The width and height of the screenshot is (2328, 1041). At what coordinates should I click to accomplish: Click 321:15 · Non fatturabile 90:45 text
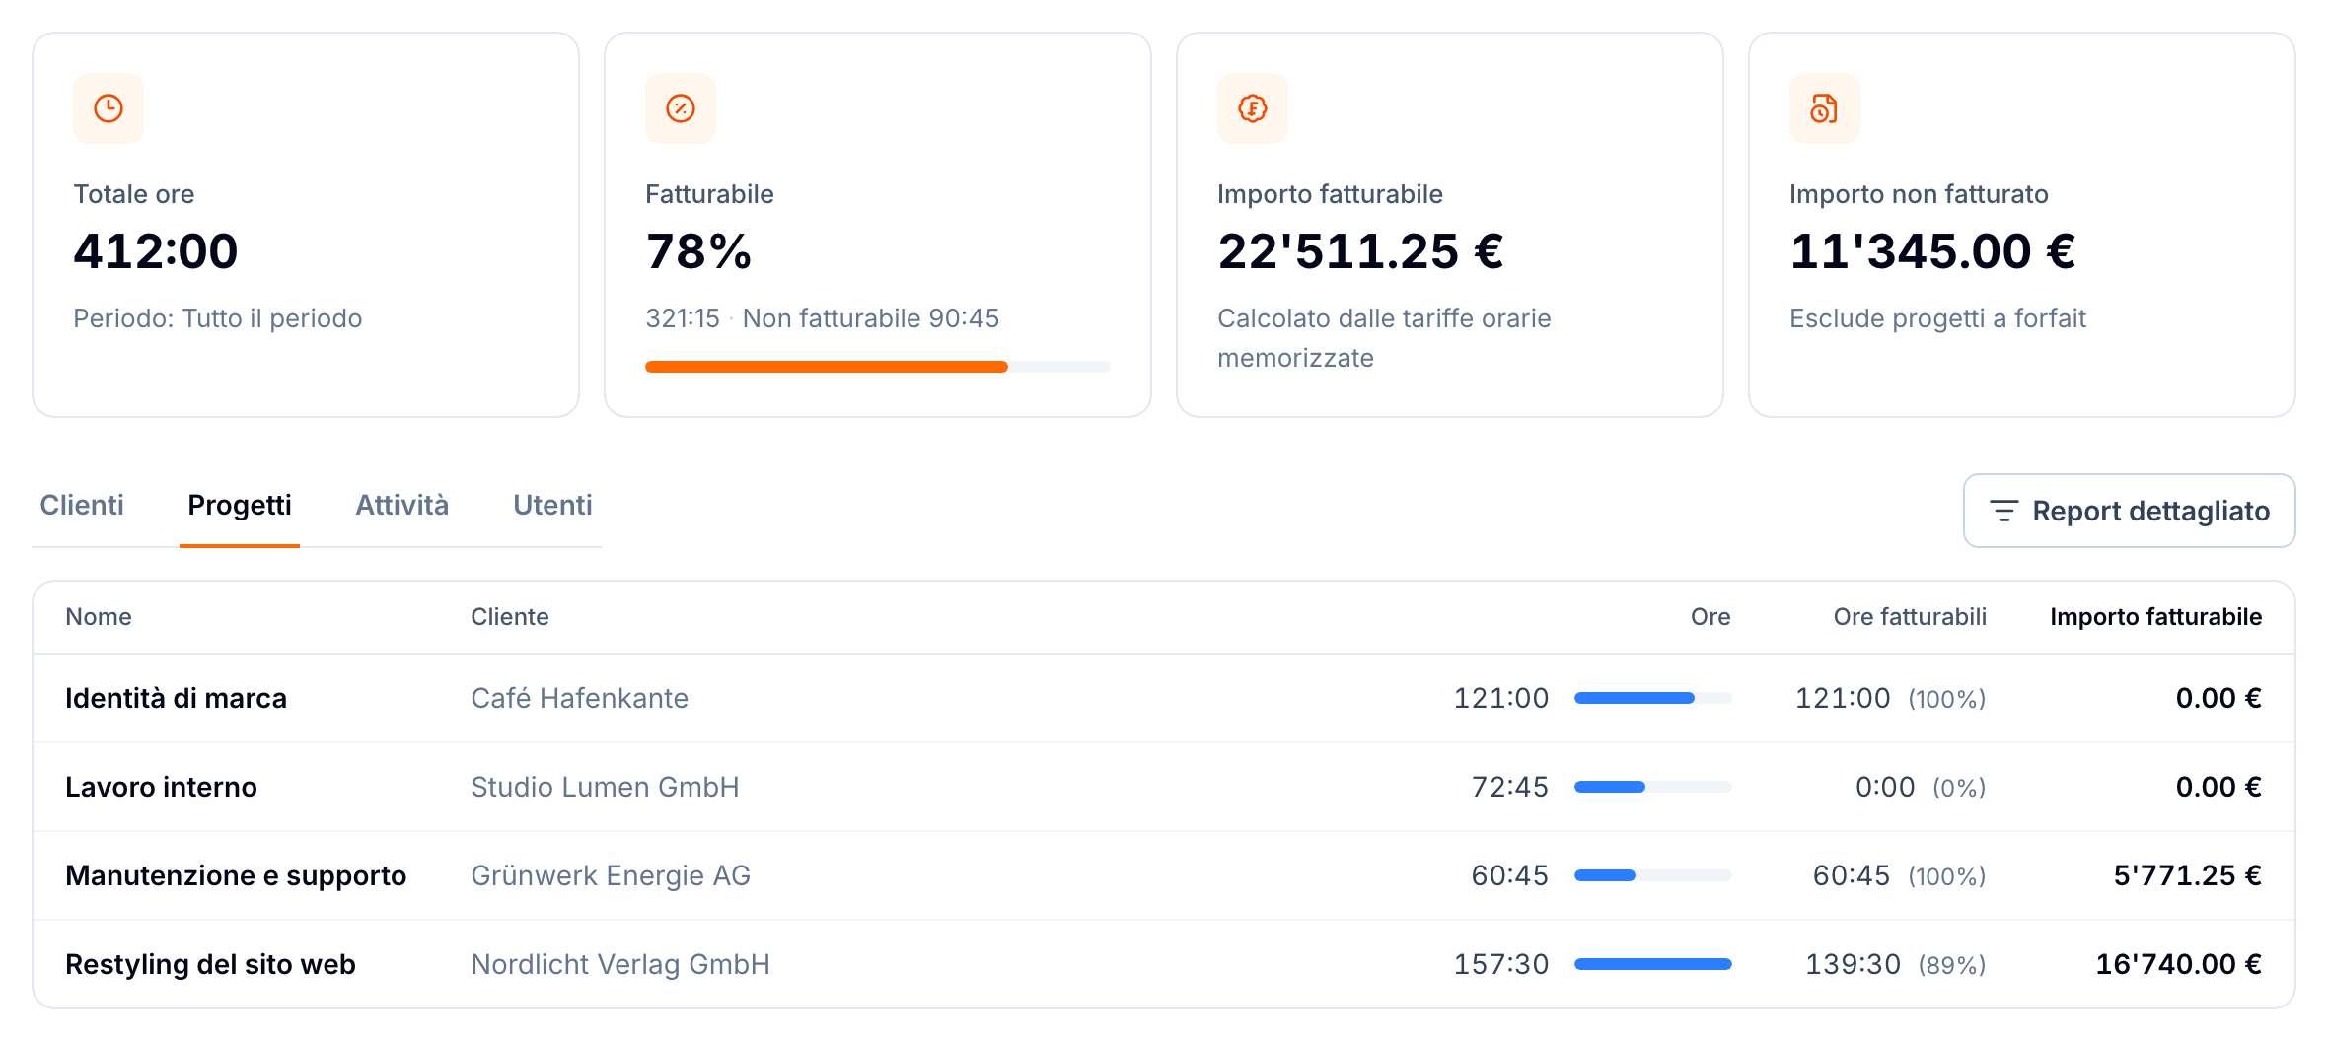point(822,318)
